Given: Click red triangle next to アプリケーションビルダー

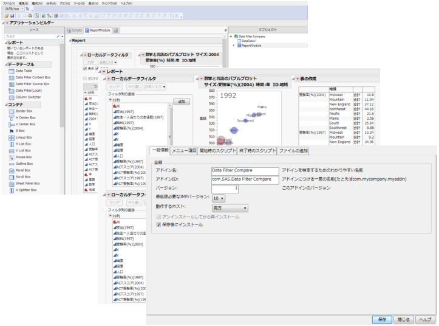Looking at the screenshot, I should tap(7, 23).
